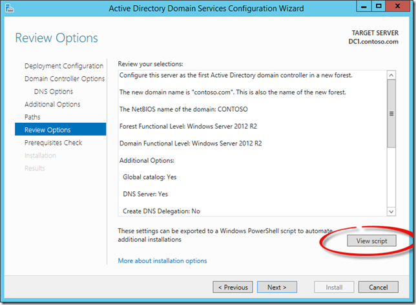Click 'Create DNS Delegation: No' line
This screenshot has width=416, height=305.
(161, 211)
